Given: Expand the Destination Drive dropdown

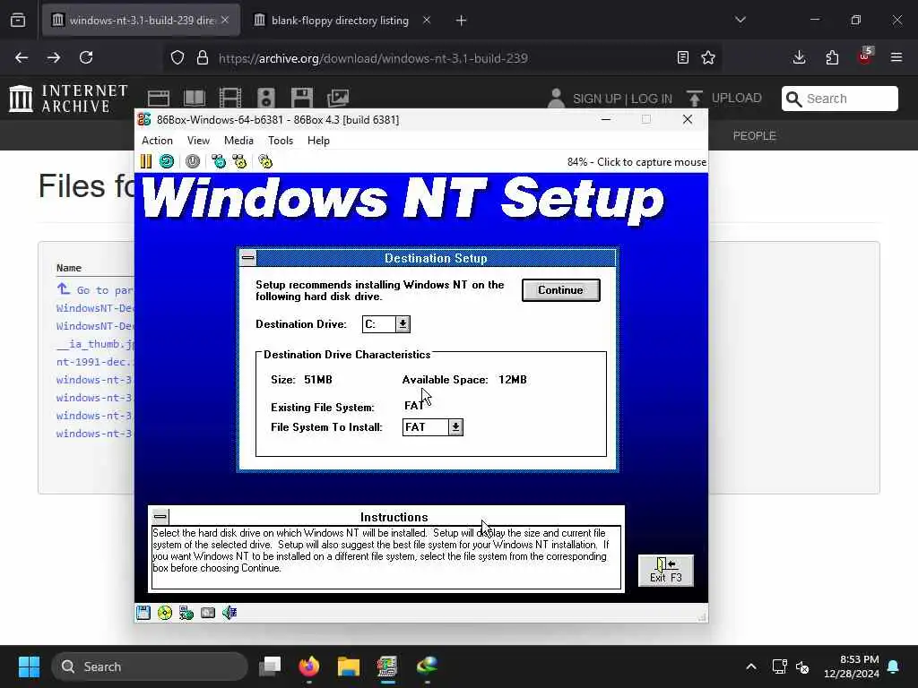Looking at the screenshot, I should (403, 324).
